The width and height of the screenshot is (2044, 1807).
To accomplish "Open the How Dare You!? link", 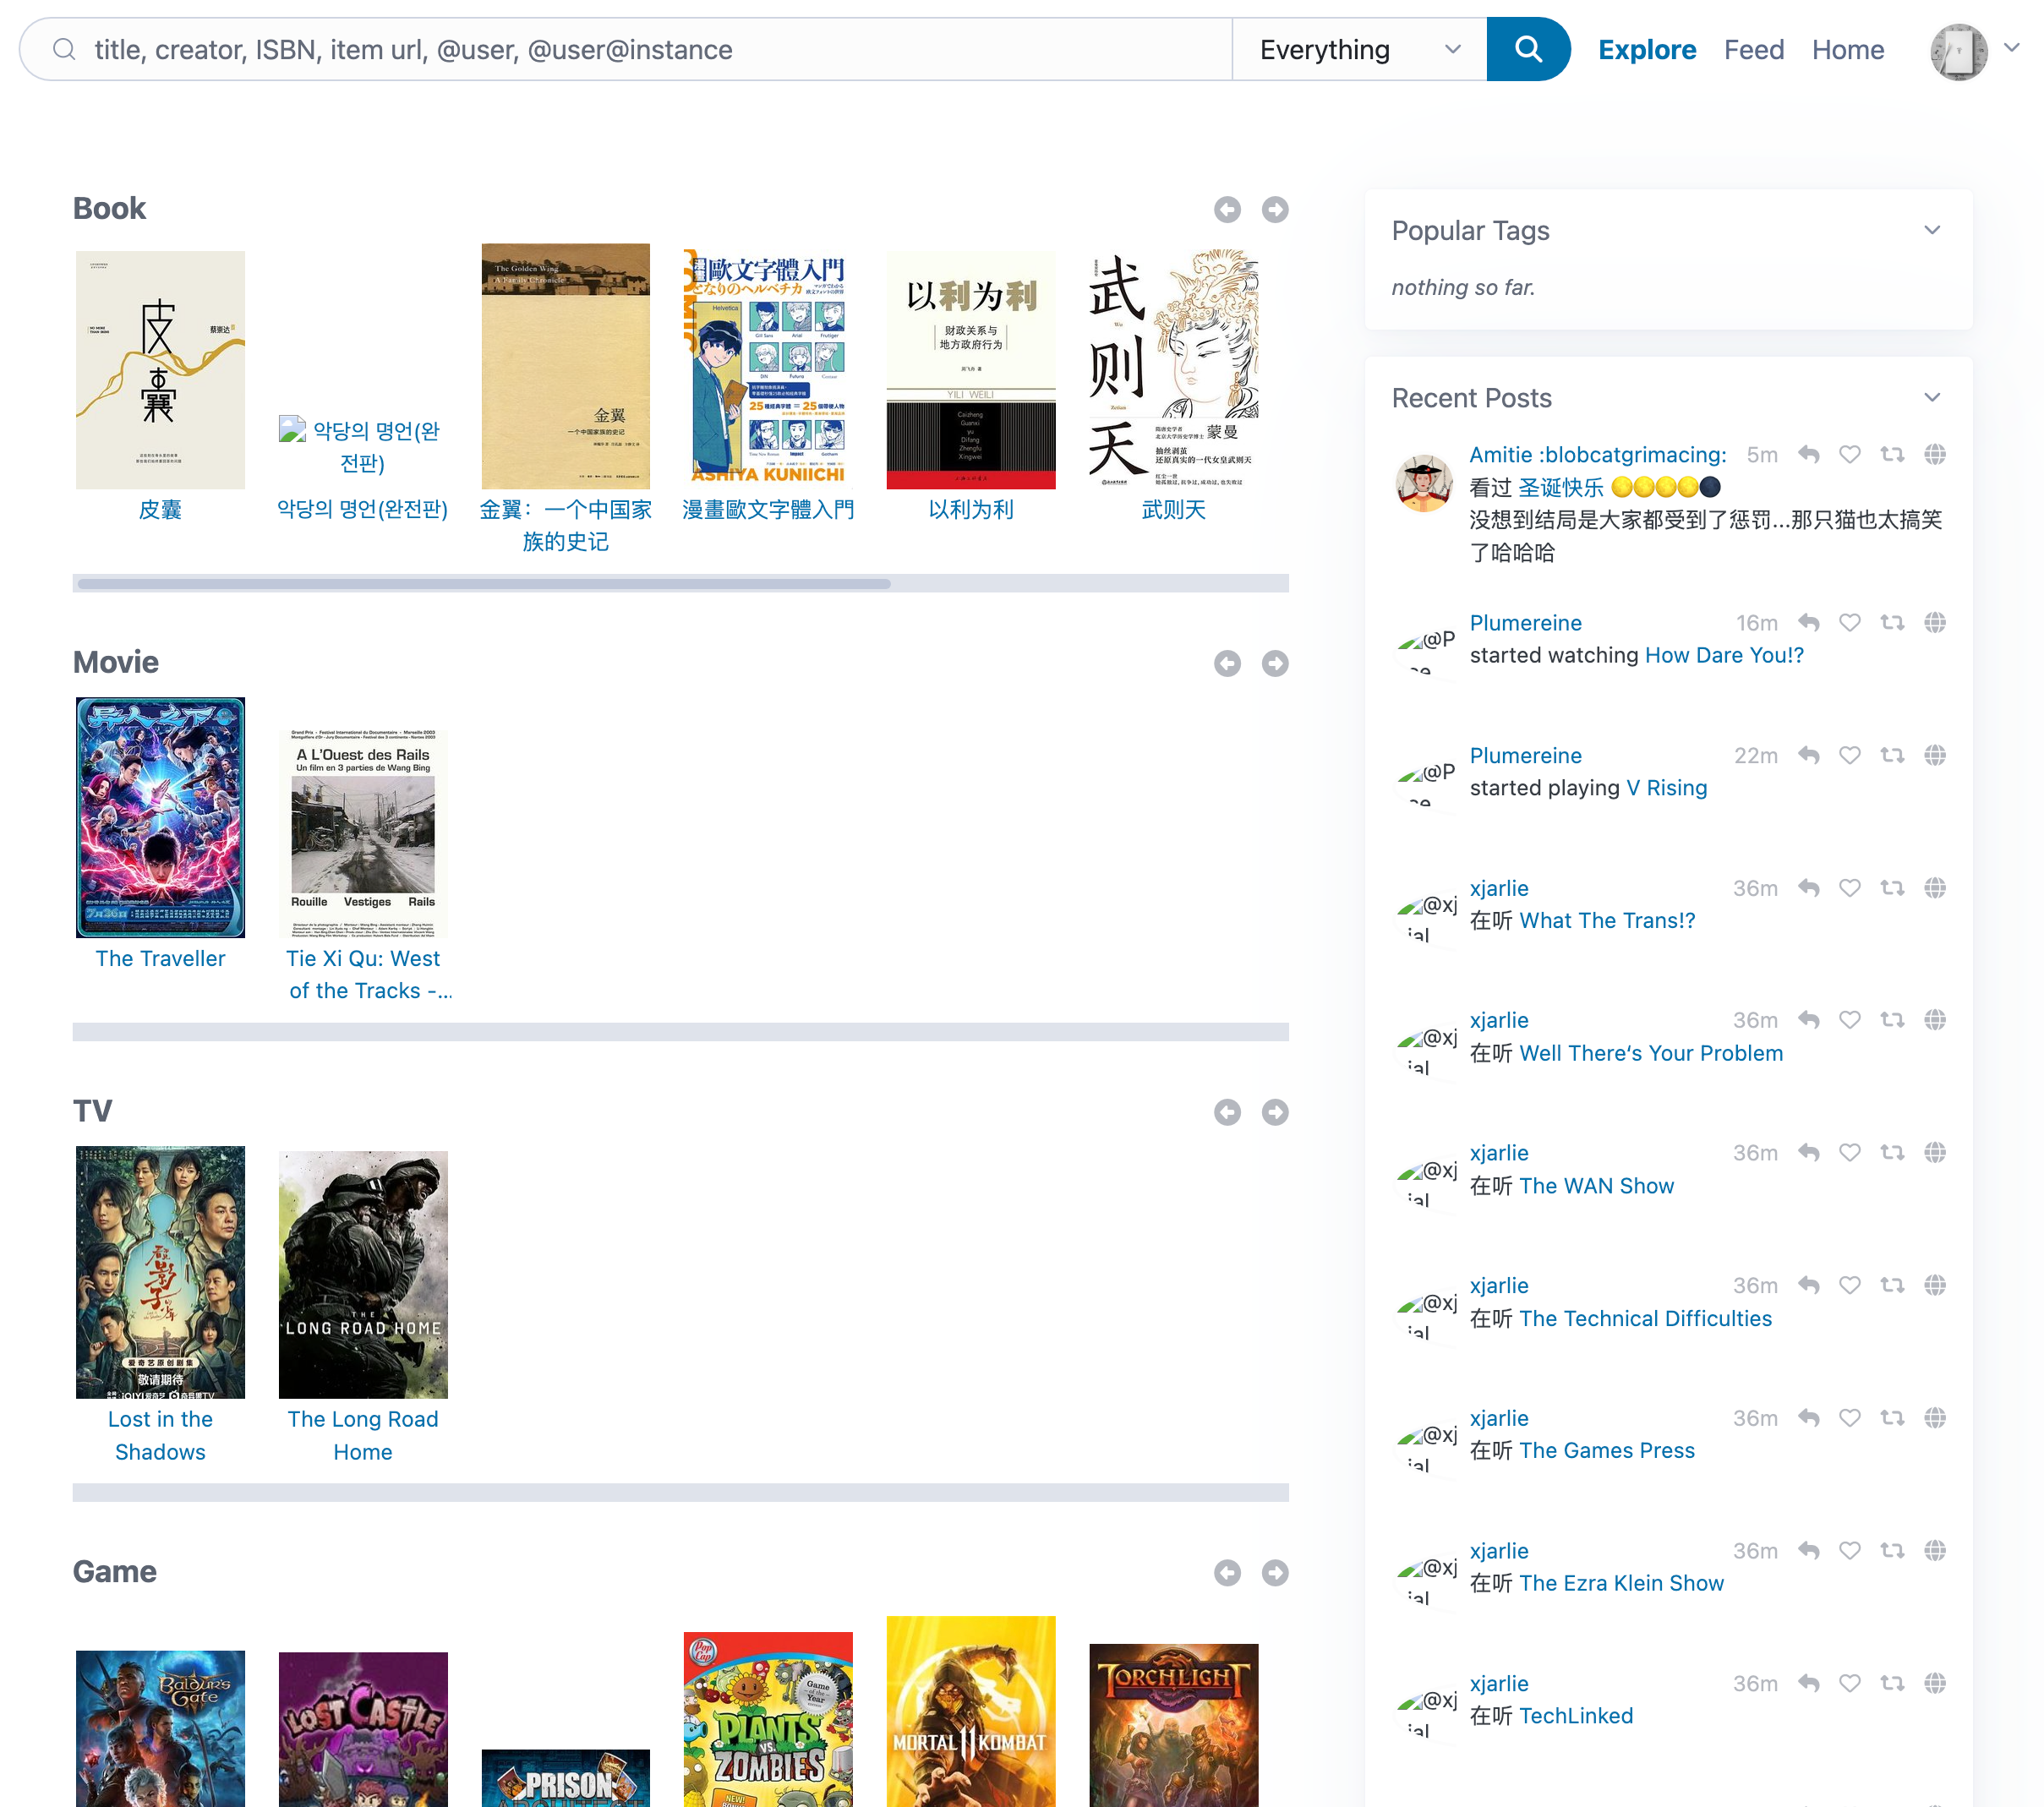I will [1723, 655].
